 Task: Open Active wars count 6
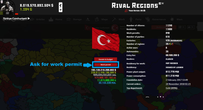coord(166,48)
